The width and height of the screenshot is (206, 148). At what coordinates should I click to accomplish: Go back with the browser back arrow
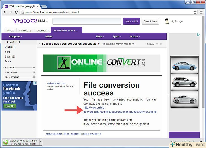[x=5, y=12]
